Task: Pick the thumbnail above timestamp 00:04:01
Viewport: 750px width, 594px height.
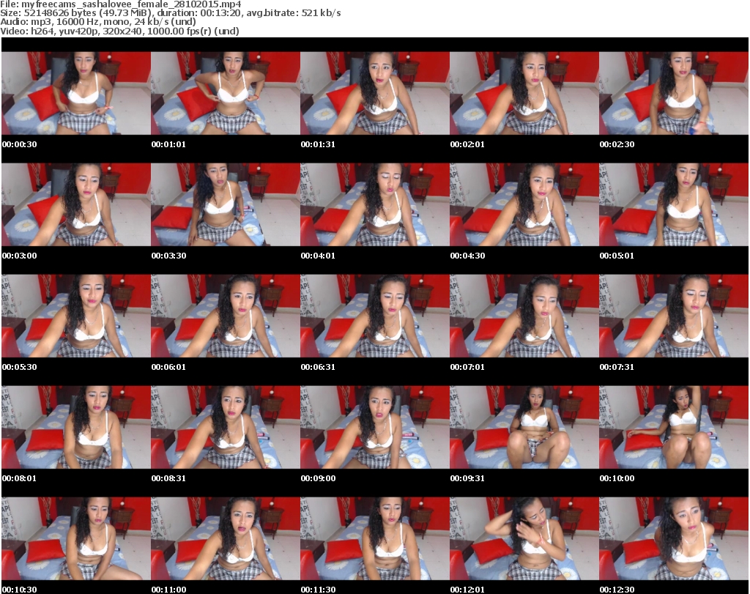Action: click(x=374, y=204)
